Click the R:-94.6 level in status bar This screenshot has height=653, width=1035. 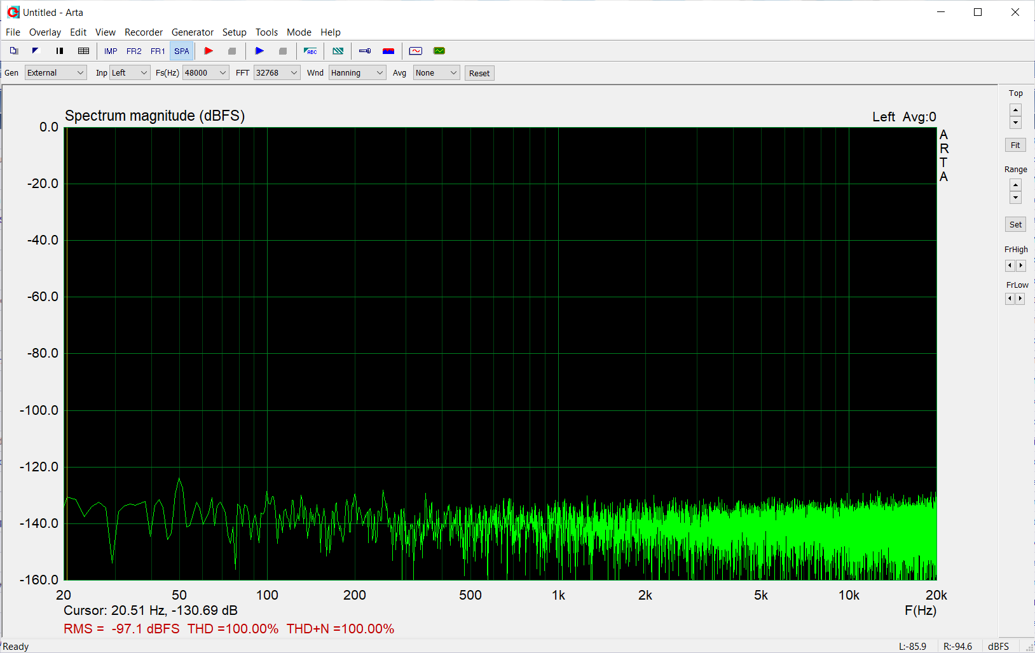click(x=957, y=647)
